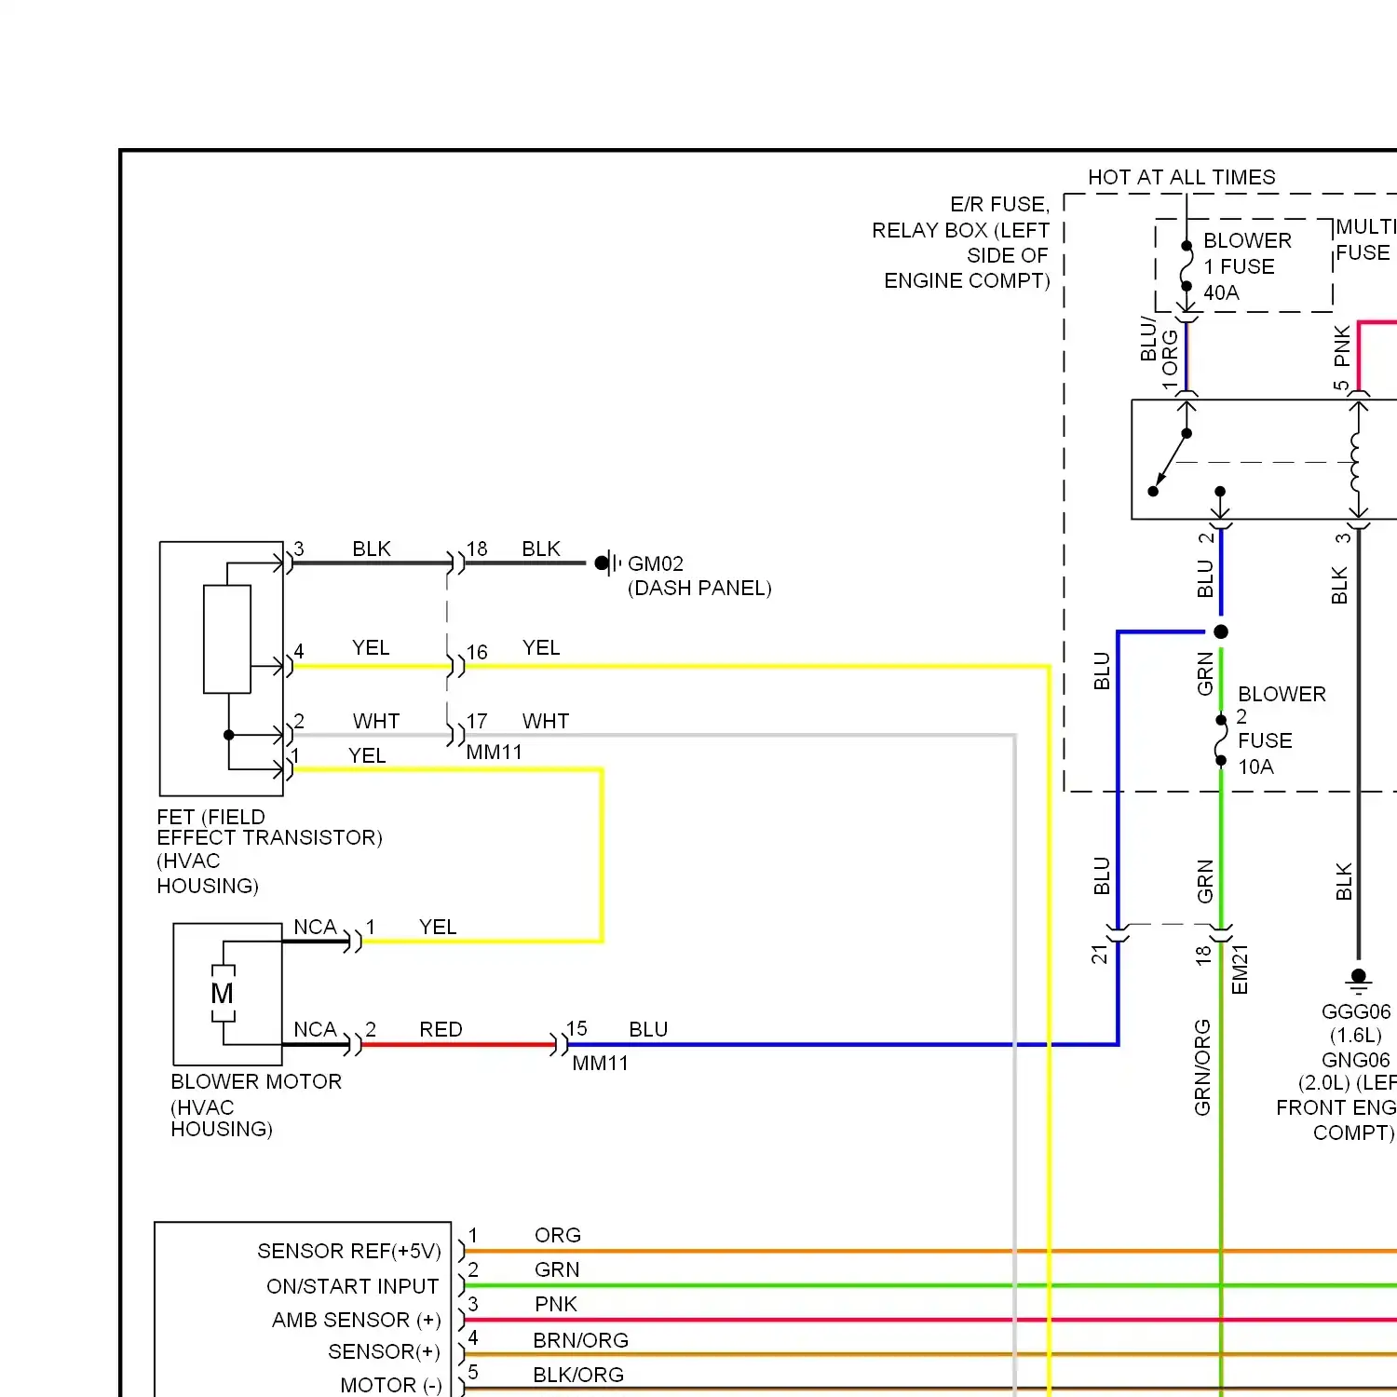Click the BLK/ORG wire label
The width and height of the screenshot is (1397, 1397).
pos(578,1375)
